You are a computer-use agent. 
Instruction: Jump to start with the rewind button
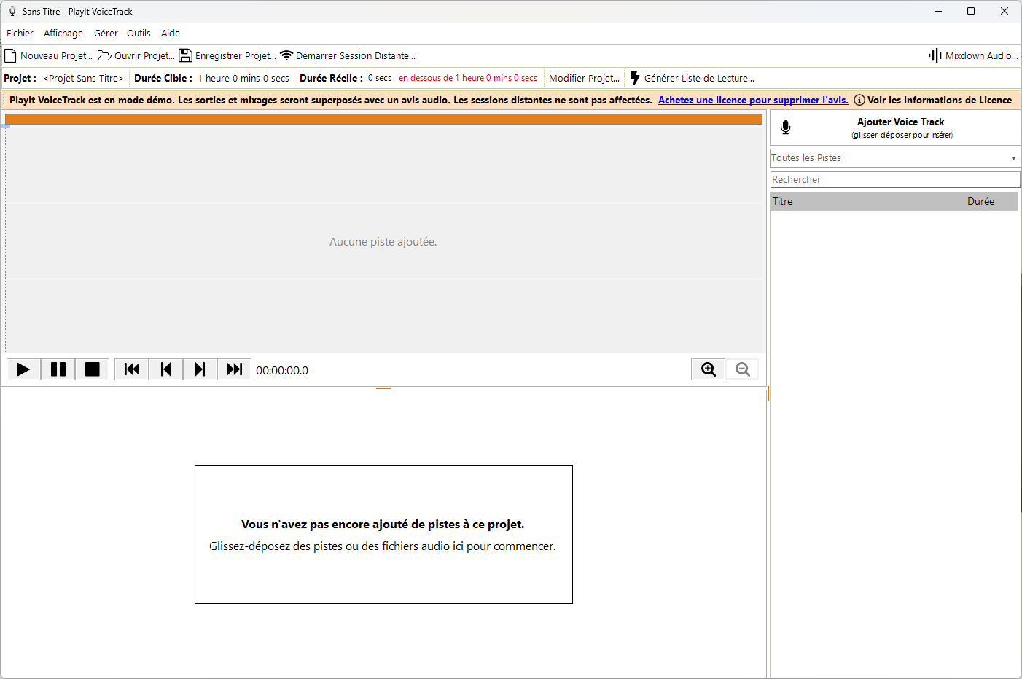(132, 369)
